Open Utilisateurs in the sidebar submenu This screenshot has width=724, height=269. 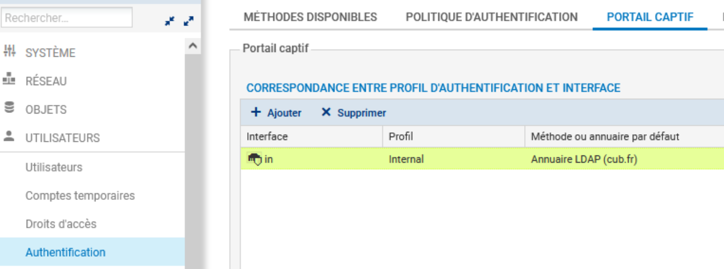pyautogui.click(x=54, y=167)
